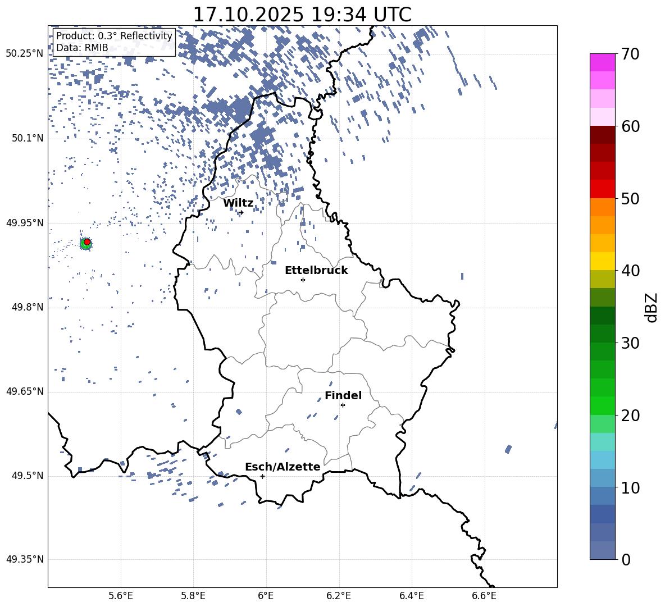Click the bright green colorbar segment just above 20
This screenshot has width=665, height=607.
coord(602,405)
